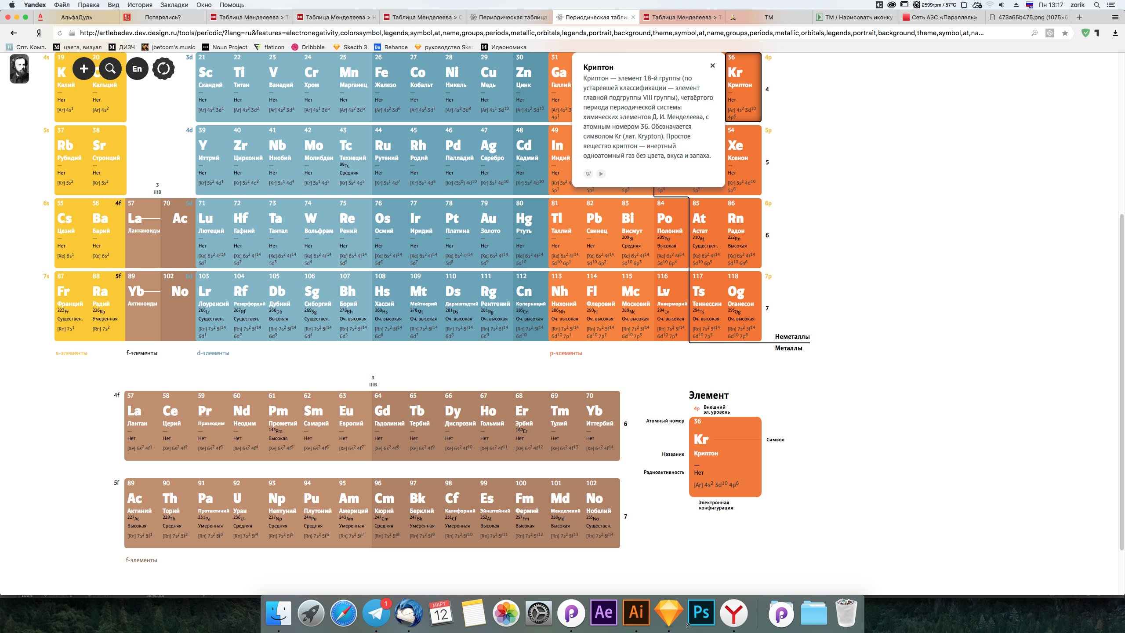Bookmark page with star icon

coord(1064,33)
